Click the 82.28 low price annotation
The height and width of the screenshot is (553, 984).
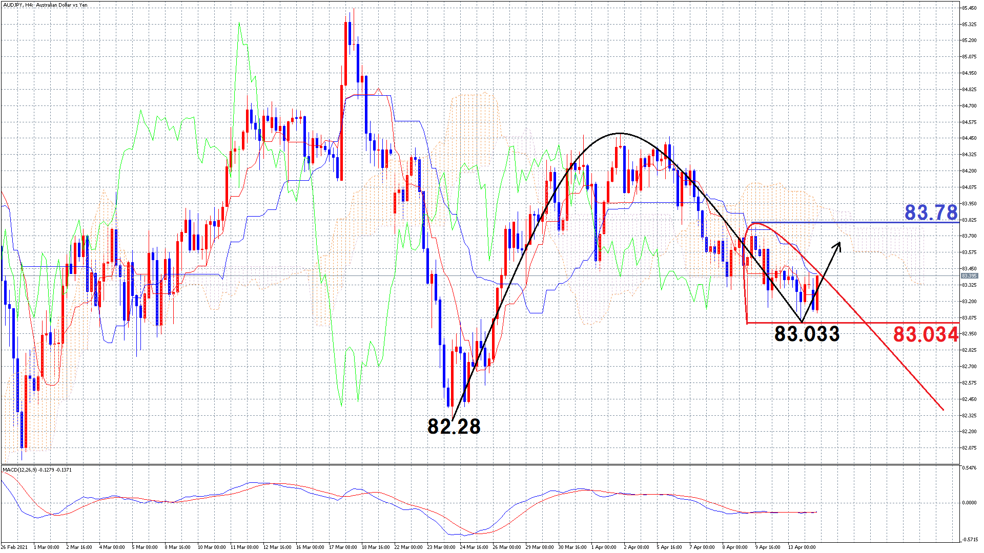[x=454, y=427]
